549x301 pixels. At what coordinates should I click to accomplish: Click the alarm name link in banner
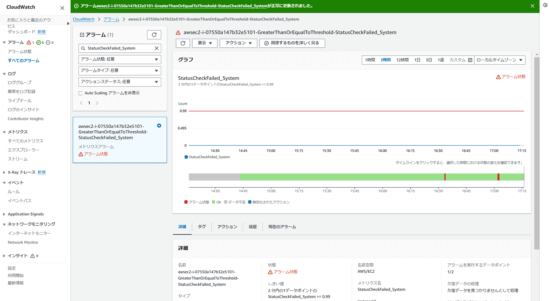click(x=182, y=6)
